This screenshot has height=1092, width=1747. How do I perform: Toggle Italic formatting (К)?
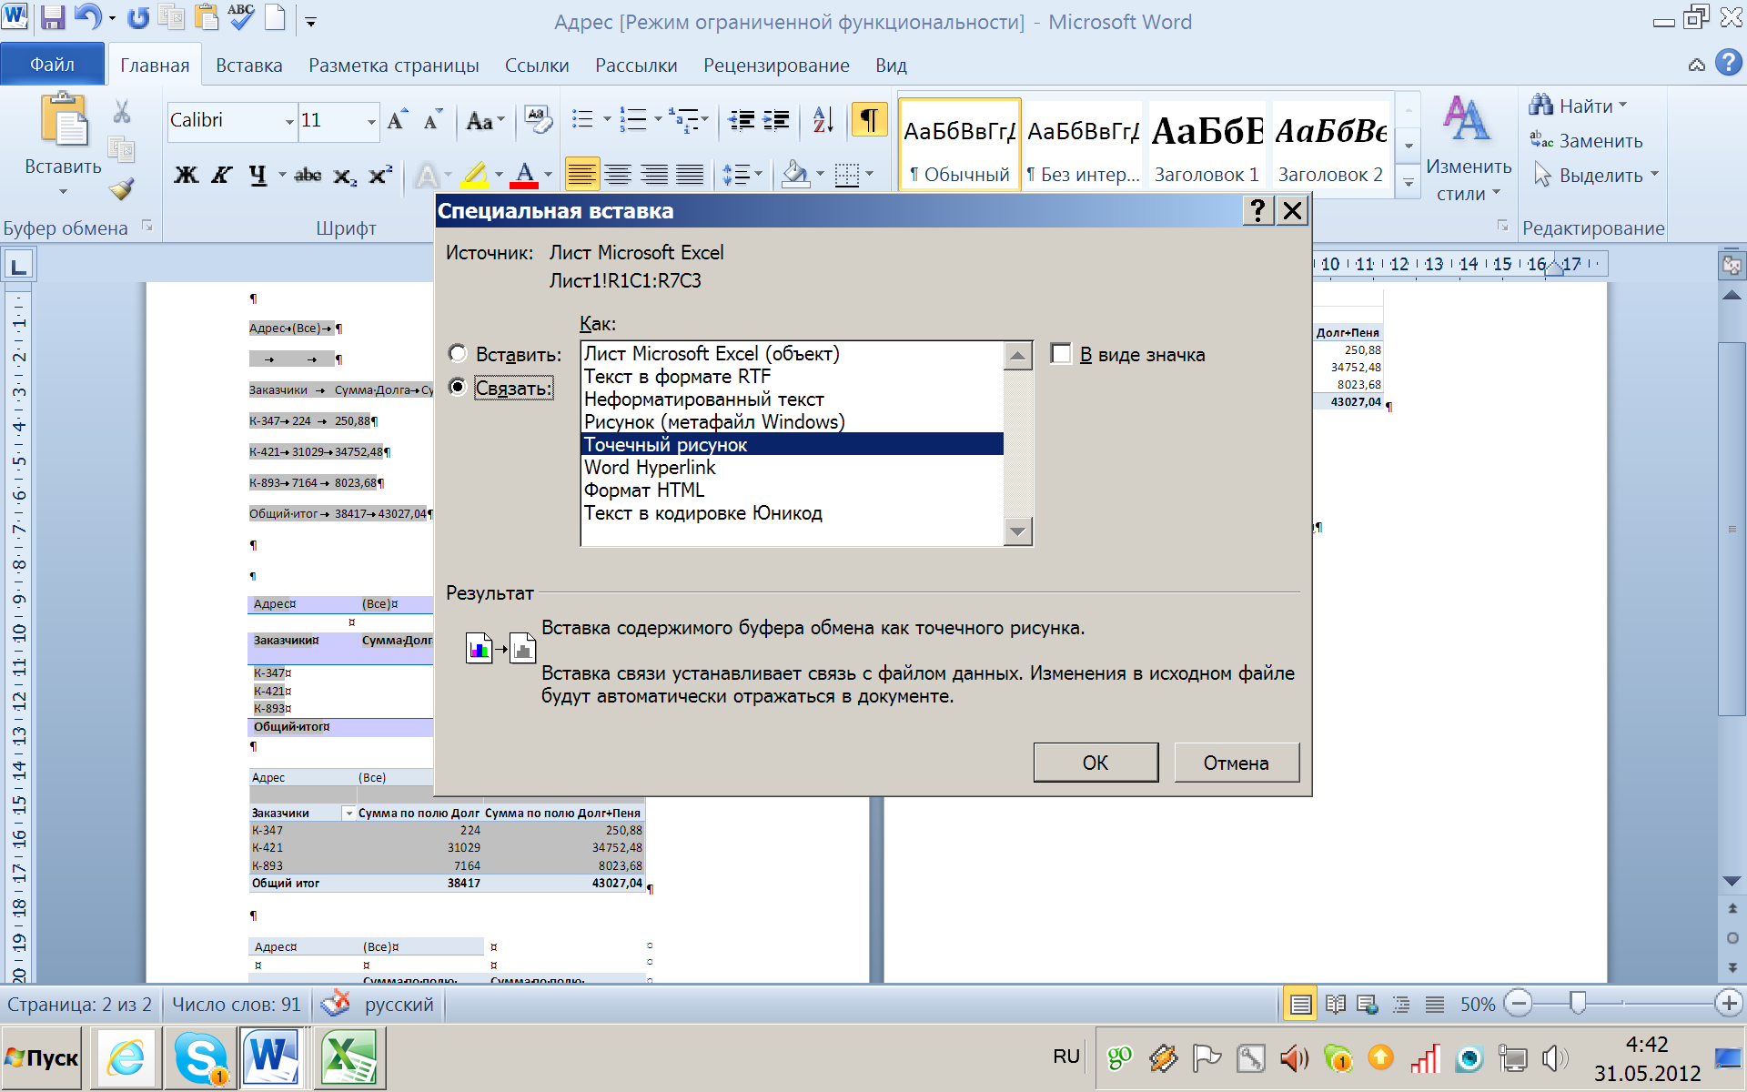coord(221,176)
